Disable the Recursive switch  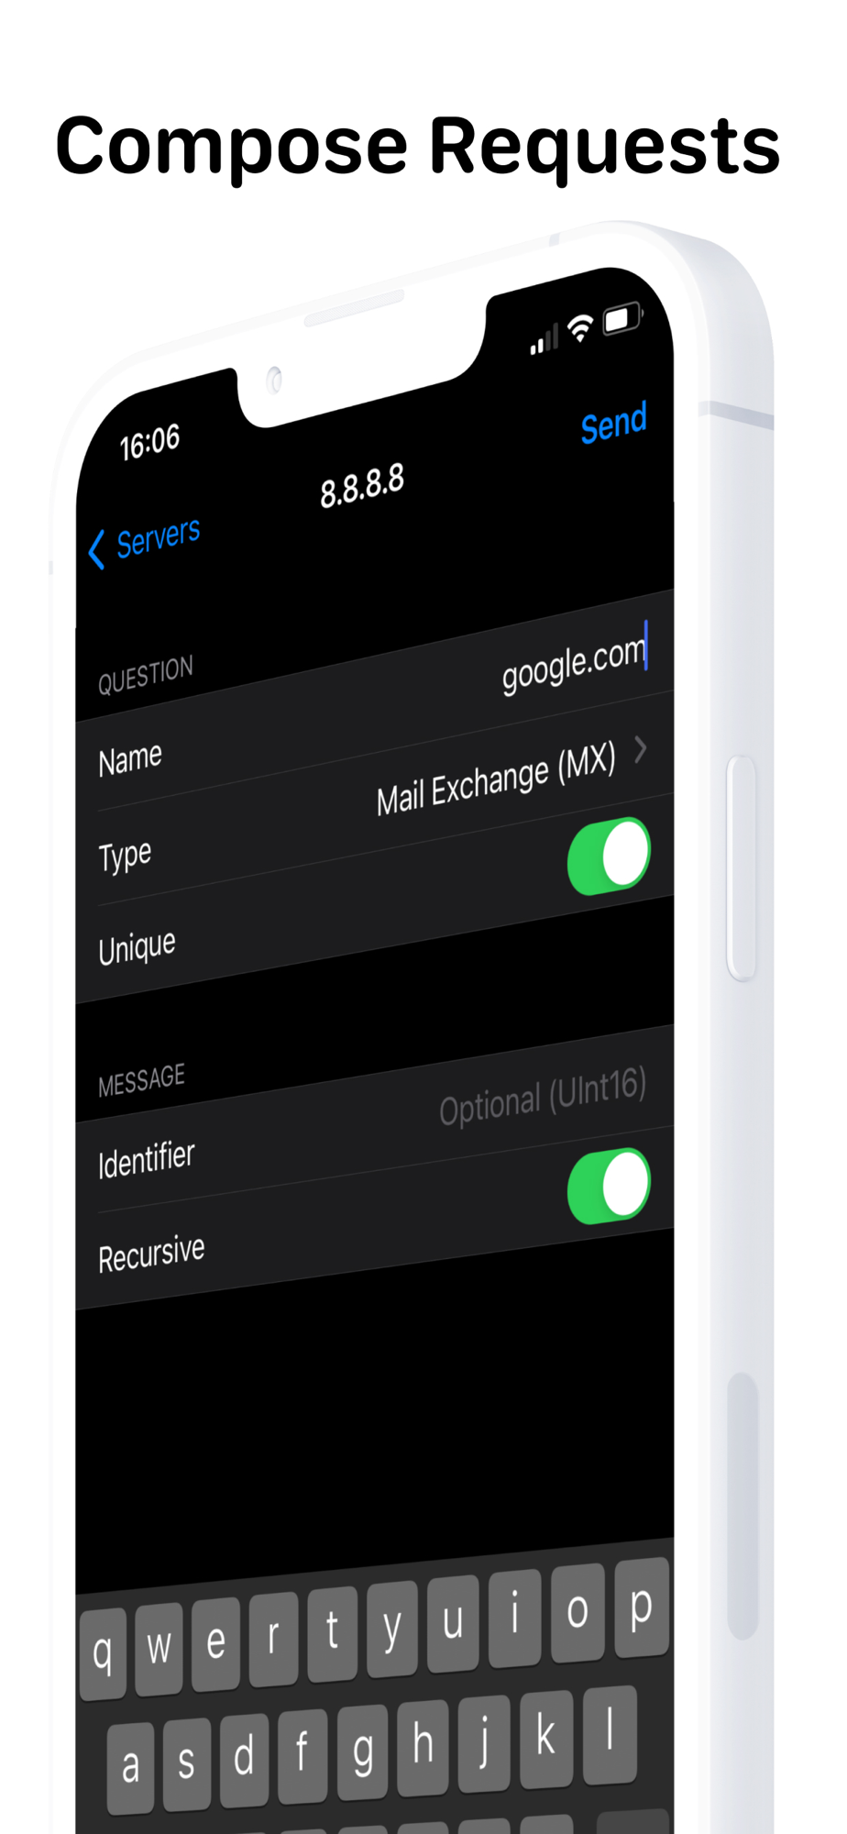[609, 1186]
